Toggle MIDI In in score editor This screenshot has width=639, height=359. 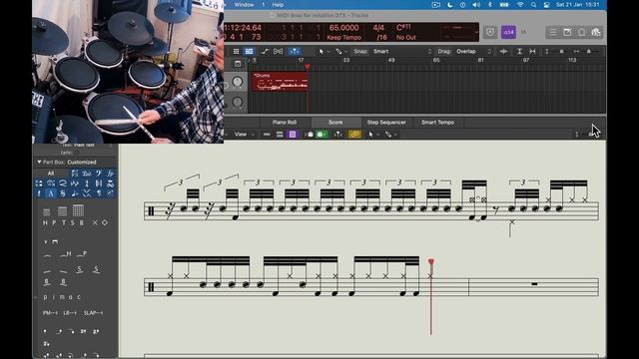pos(310,135)
